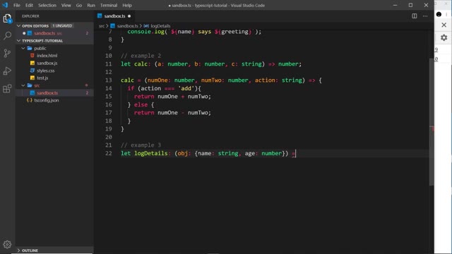
Task: Click the '// example 3' comment
Action: [141, 145]
